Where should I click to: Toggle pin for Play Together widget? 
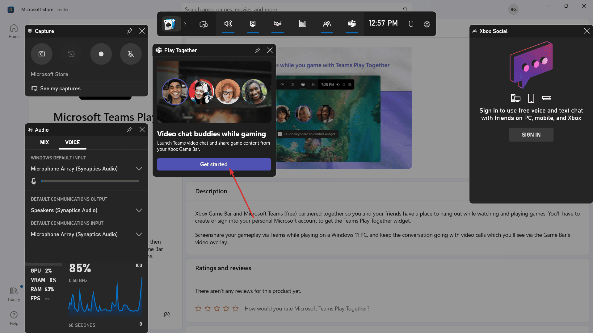click(257, 50)
